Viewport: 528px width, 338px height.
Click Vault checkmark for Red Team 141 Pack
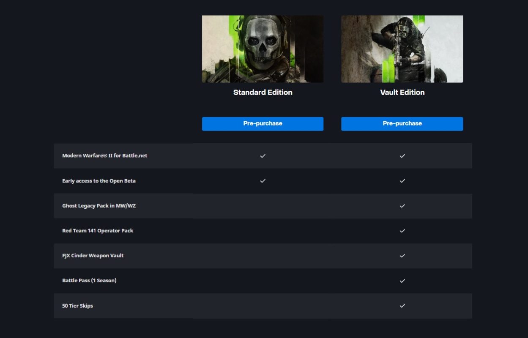click(402, 231)
